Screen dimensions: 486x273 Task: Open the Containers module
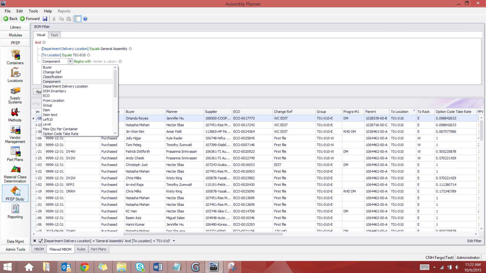click(15, 57)
